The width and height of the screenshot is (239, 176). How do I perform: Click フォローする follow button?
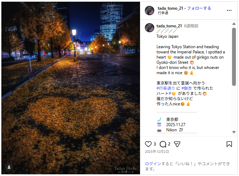(199, 8)
